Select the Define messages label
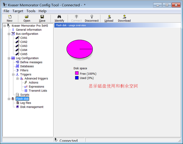This screenshot has height=144, width=183. click(x=31, y=62)
